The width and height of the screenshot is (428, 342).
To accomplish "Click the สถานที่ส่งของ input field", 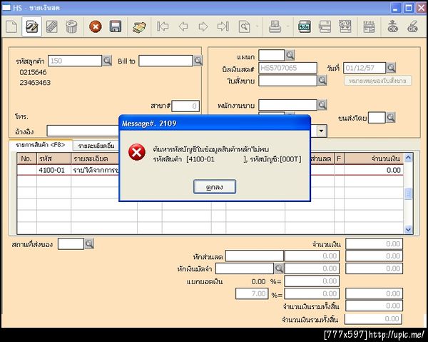I will pyautogui.click(x=71, y=243).
